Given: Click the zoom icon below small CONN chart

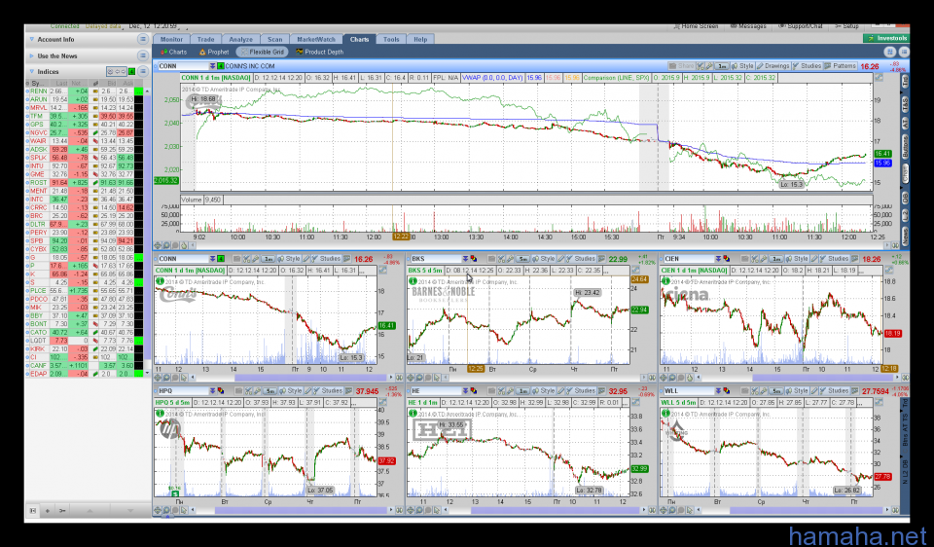Looking at the screenshot, I should pyautogui.click(x=166, y=378).
